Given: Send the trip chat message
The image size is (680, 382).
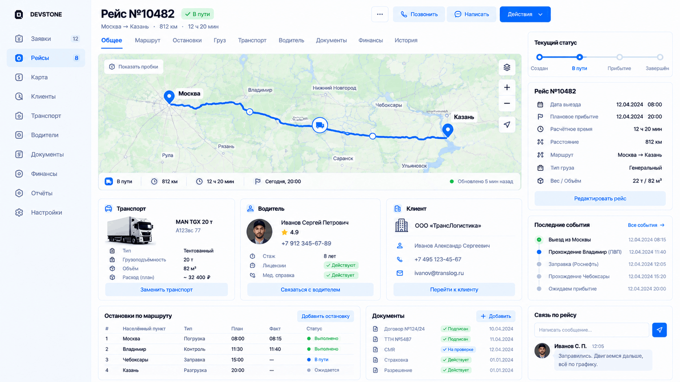Looking at the screenshot, I should (659, 330).
